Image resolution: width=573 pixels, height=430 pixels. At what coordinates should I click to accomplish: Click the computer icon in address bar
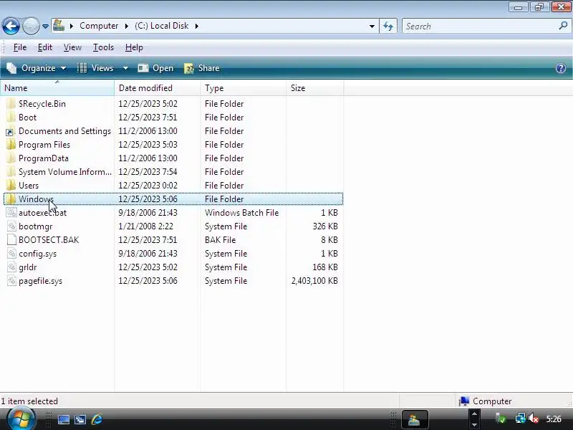click(x=59, y=26)
